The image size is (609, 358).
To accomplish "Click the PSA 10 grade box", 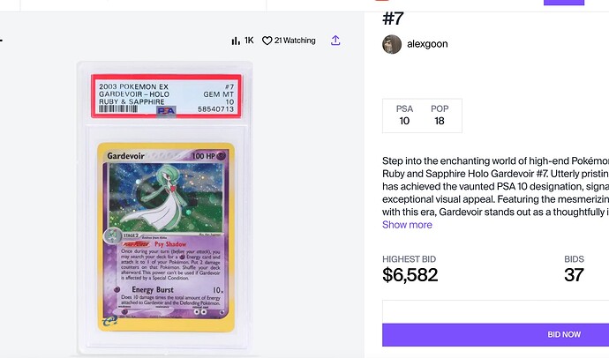I will pyautogui.click(x=404, y=116).
